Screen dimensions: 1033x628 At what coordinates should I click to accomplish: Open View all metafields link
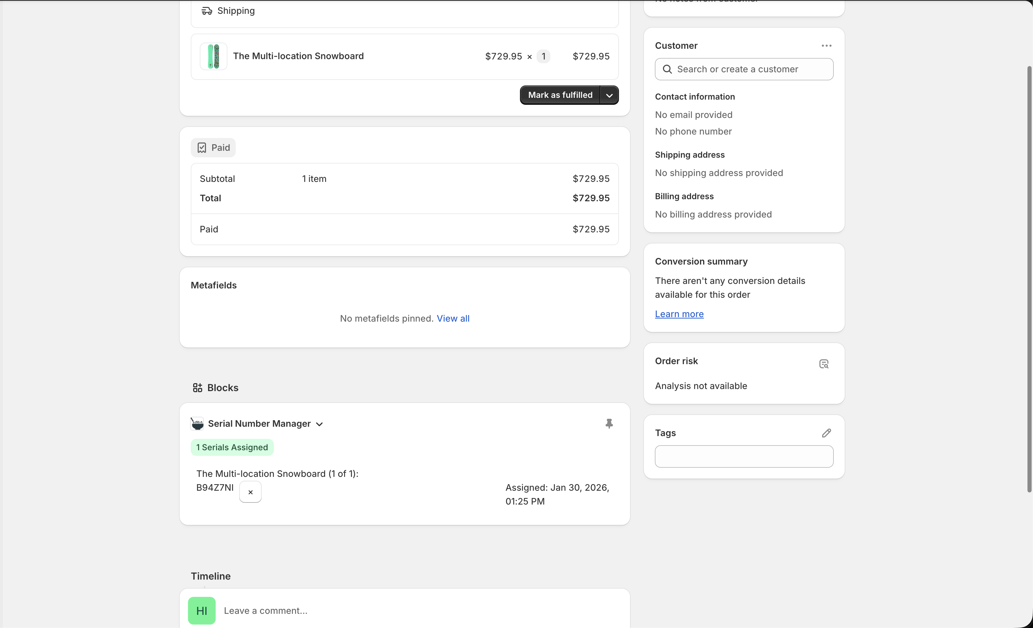tap(453, 318)
